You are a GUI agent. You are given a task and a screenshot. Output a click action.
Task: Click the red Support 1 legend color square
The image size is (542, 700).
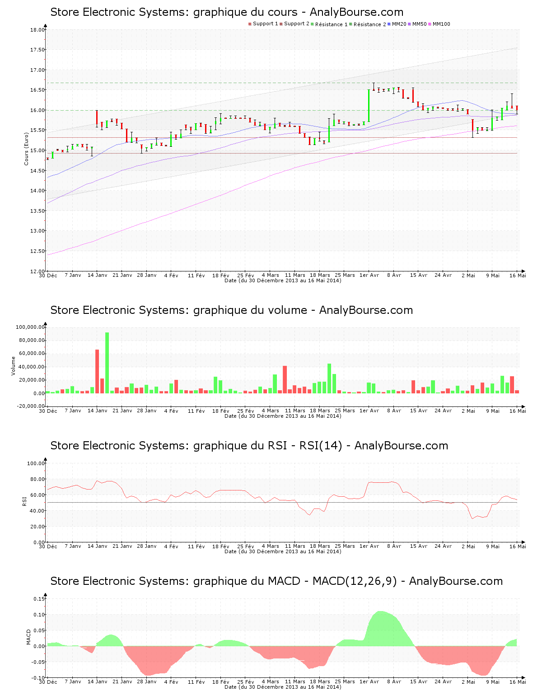pos(250,24)
